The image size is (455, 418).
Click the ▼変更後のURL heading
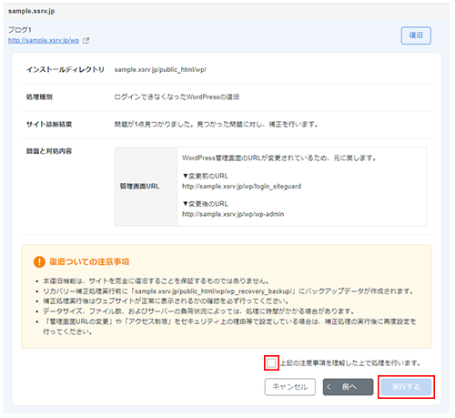pos(205,204)
